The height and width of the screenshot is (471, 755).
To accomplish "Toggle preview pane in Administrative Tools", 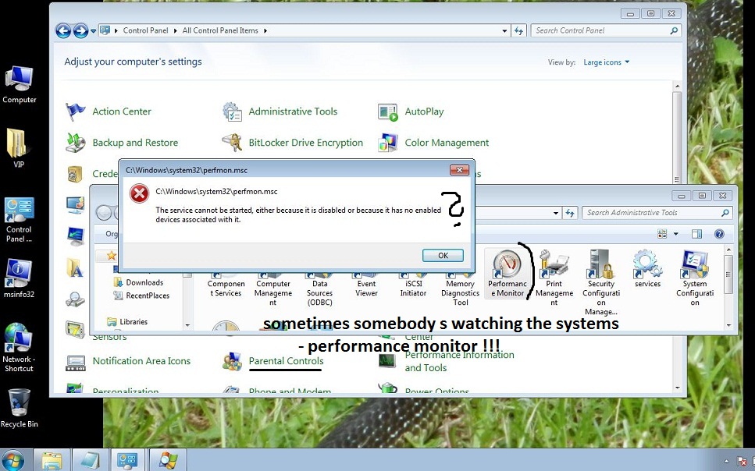I will 696,234.
